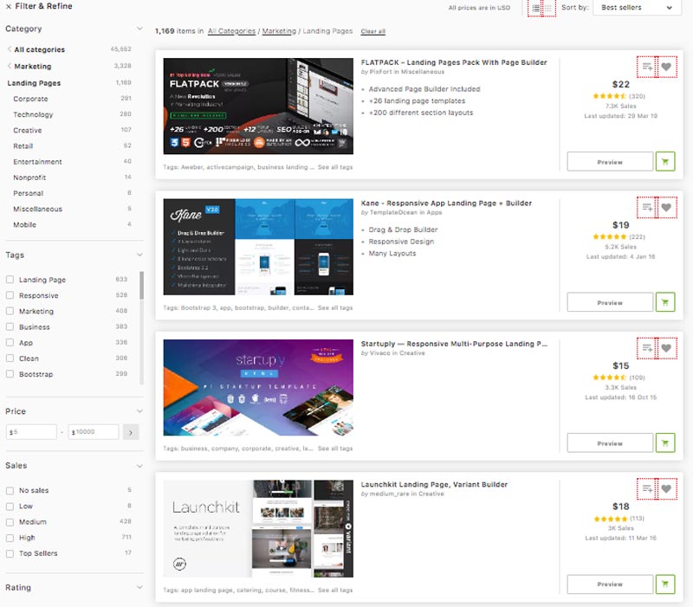This screenshot has width=693, height=607.
Task: Preview the Kane landing page item
Action: 609,302
